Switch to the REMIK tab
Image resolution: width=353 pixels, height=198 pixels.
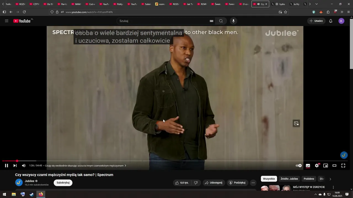202,4
